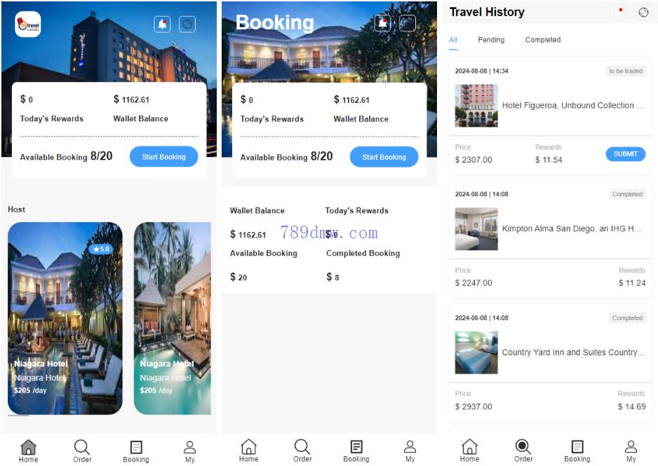The image size is (658, 466).
Task: Tap the notification bell on the Booking screen
Action: click(x=382, y=23)
